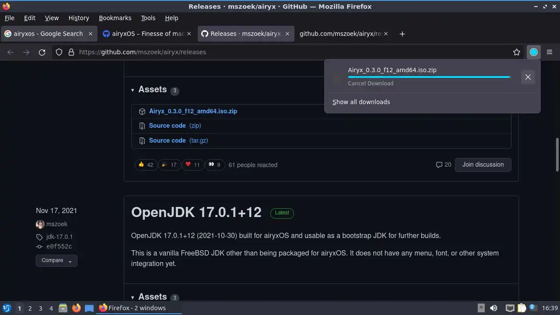Image resolution: width=560 pixels, height=315 pixels.
Task: Close the 'Releases · mszoek/airyx' tab
Action: (x=287, y=34)
